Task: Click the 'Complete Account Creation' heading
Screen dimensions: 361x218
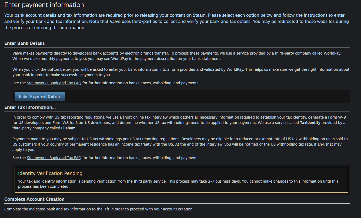Action: [34, 199]
